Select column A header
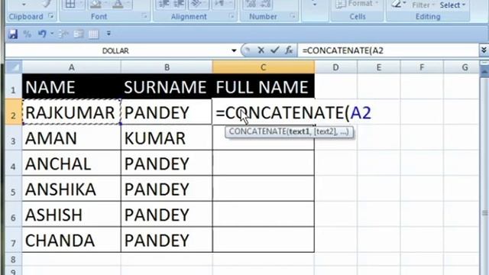The image size is (489, 275). pos(71,67)
